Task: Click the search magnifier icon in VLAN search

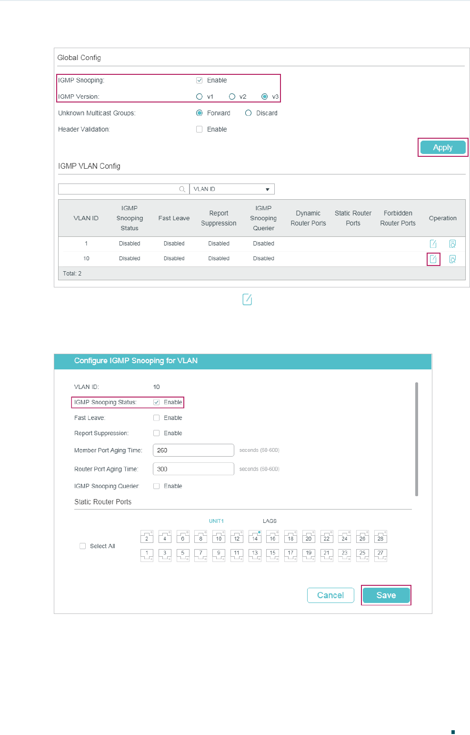Action: (x=182, y=189)
